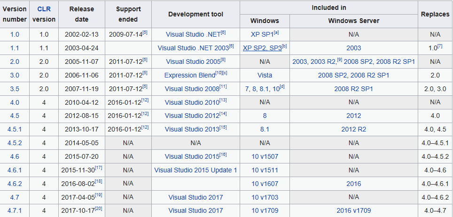
Task: Follow the Visual Studio 2015 link in the 4.6 row
Action: [192, 156]
